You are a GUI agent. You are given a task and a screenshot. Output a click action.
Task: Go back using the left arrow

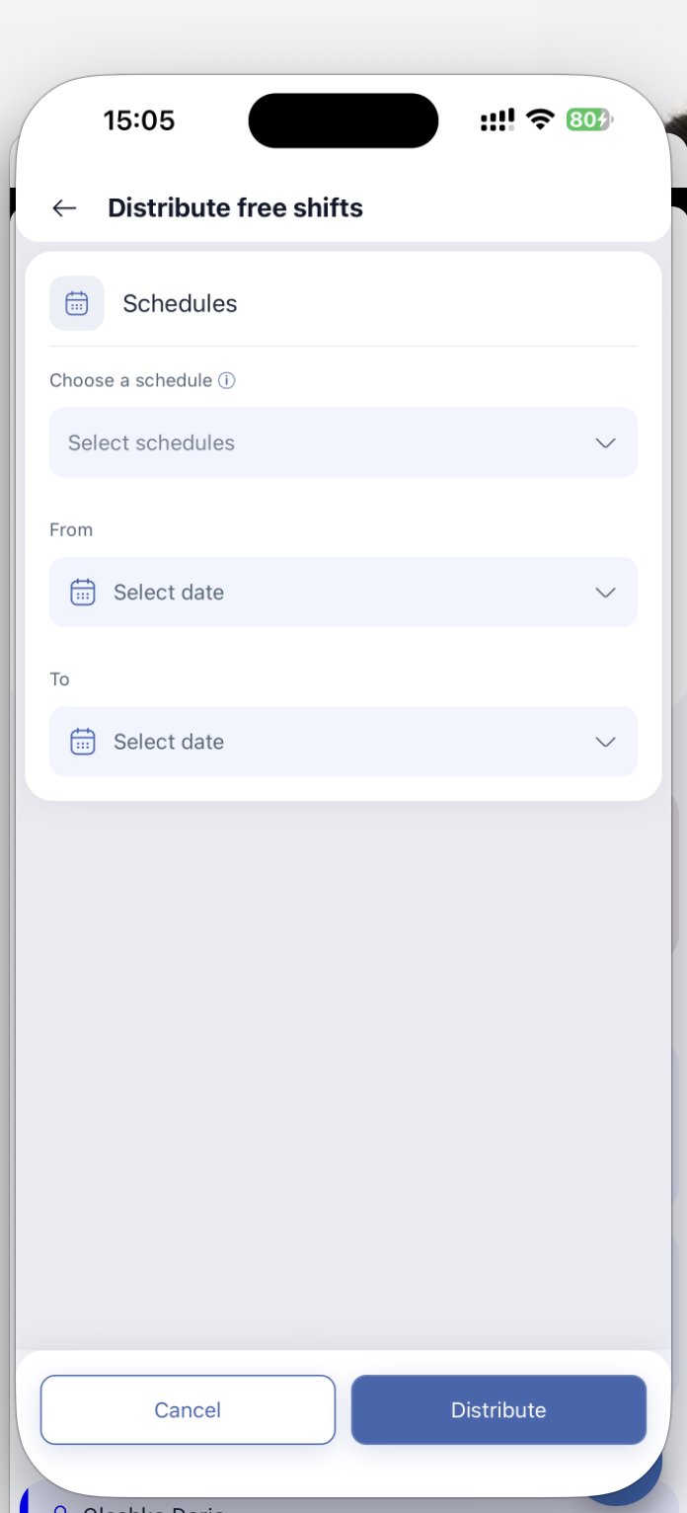pyautogui.click(x=64, y=207)
